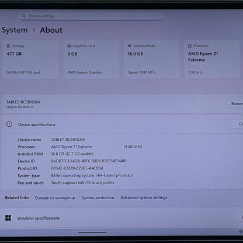The width and height of the screenshot is (243, 243).
Task: Click the Installed RAM icon
Action: click(x=130, y=46)
